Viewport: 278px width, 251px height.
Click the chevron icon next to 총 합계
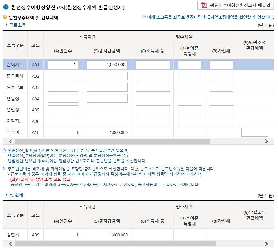[6, 195]
